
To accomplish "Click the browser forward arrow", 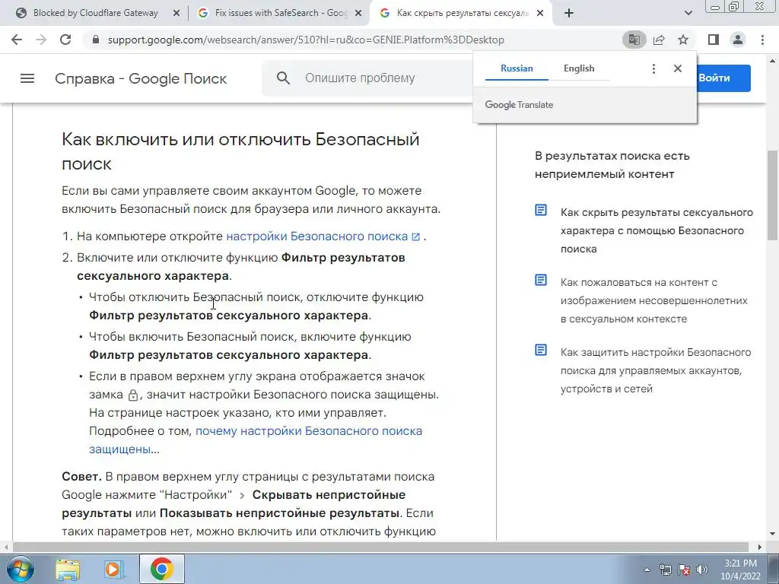I will tap(41, 40).
